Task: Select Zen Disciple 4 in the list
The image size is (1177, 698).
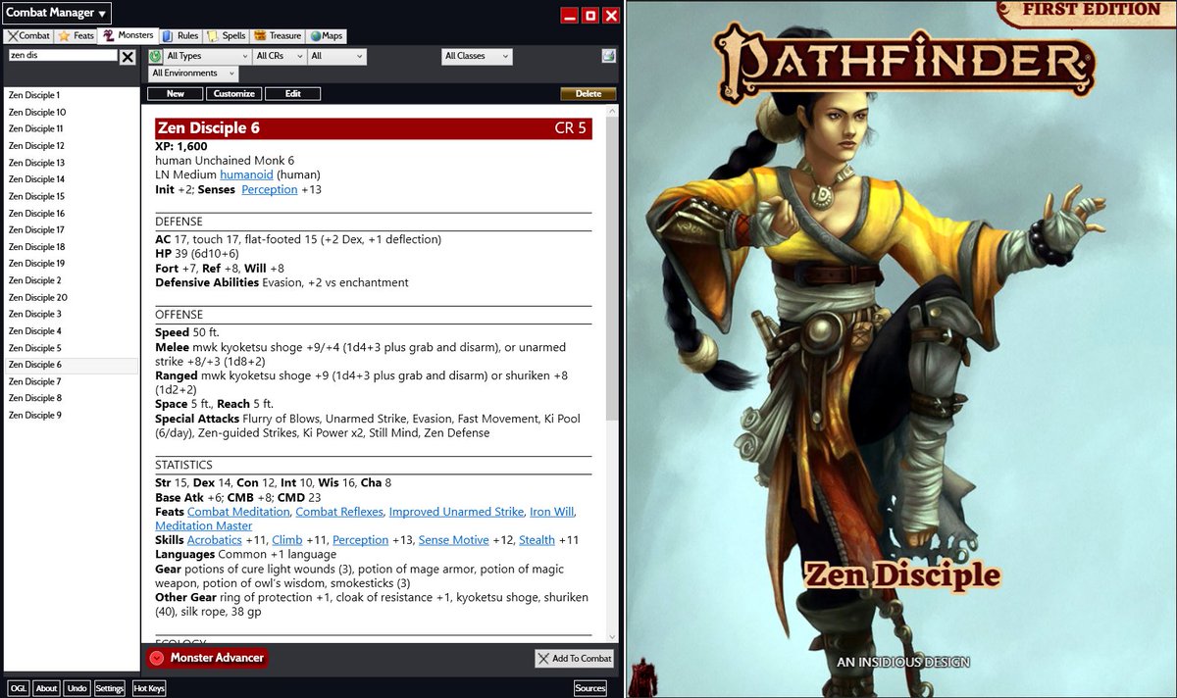Action: (x=72, y=331)
